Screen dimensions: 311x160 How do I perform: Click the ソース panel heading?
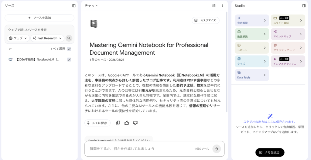point(9,6)
